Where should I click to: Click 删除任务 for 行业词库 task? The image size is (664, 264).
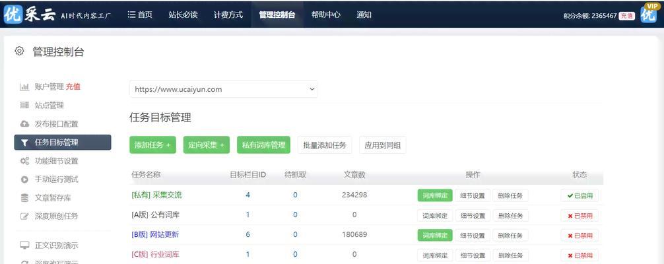[x=510, y=255]
